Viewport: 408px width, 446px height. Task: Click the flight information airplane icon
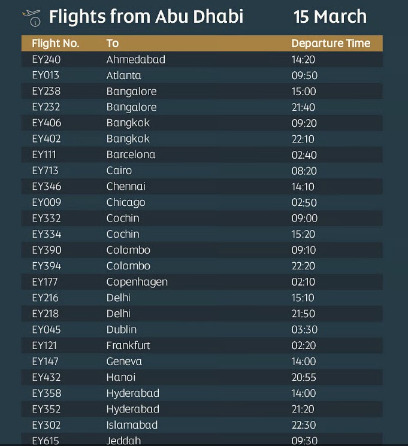click(32, 17)
